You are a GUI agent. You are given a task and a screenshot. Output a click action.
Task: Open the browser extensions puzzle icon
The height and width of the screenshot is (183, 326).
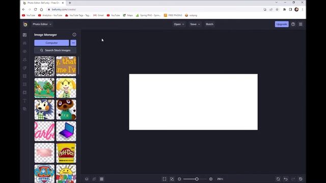point(284,9)
